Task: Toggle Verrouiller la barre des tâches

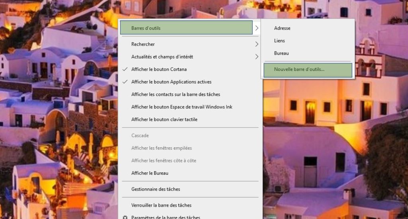Action: coord(190,205)
